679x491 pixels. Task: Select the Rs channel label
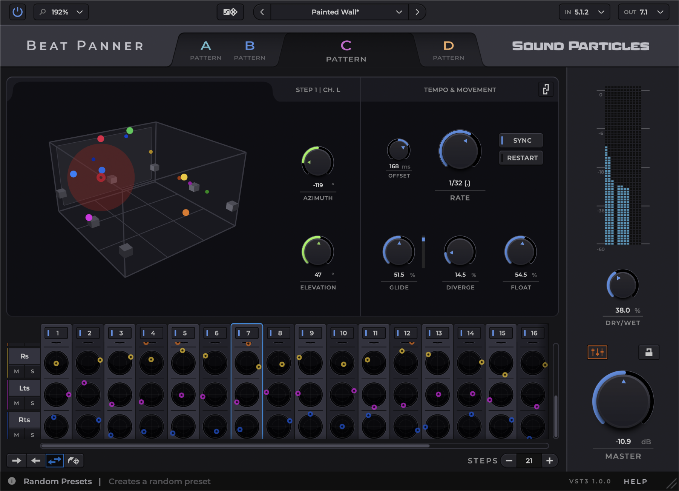[x=25, y=356]
